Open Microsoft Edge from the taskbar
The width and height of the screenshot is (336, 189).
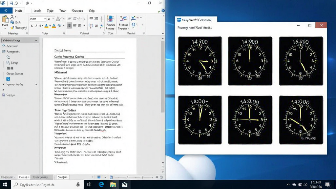tap(101, 184)
